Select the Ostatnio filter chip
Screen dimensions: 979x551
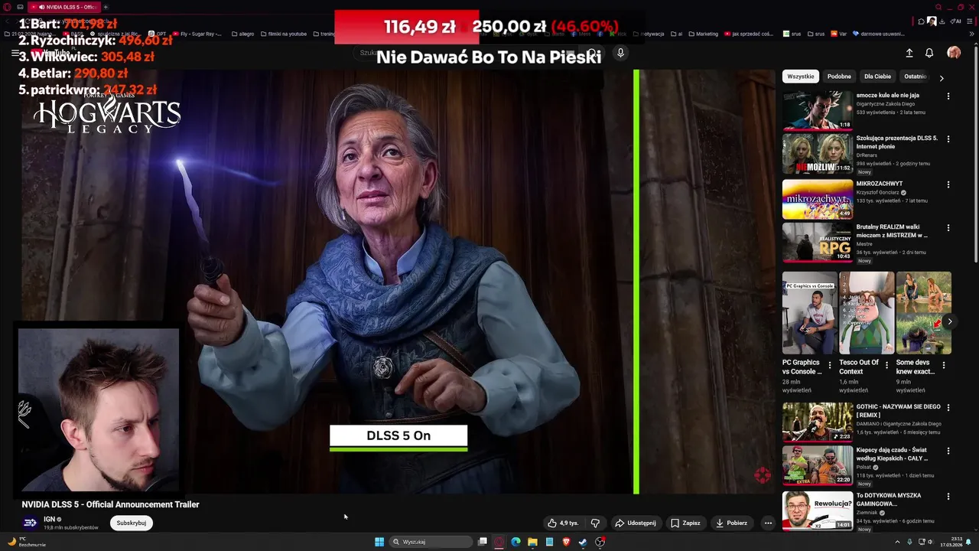pyautogui.click(x=915, y=77)
